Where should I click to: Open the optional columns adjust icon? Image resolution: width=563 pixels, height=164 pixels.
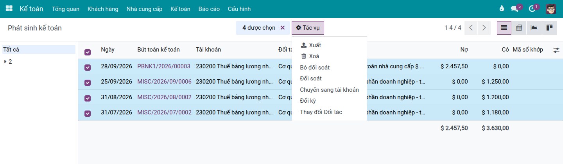556,50
